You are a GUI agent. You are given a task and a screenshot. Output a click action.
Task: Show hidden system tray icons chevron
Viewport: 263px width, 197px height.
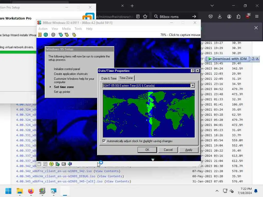[217, 191]
